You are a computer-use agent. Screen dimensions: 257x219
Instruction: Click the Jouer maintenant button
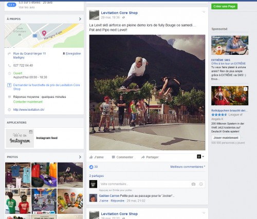click(x=226, y=137)
